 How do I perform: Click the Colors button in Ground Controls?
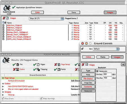coord(88,57)
